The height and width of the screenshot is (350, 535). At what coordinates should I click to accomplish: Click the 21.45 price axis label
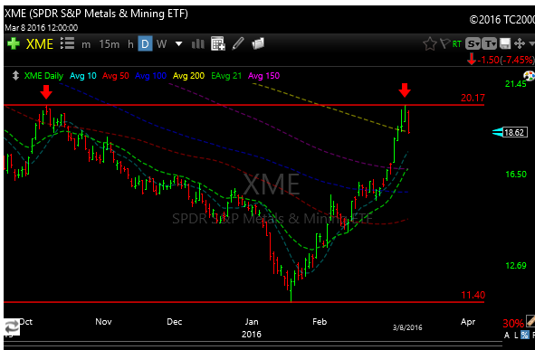(x=516, y=84)
